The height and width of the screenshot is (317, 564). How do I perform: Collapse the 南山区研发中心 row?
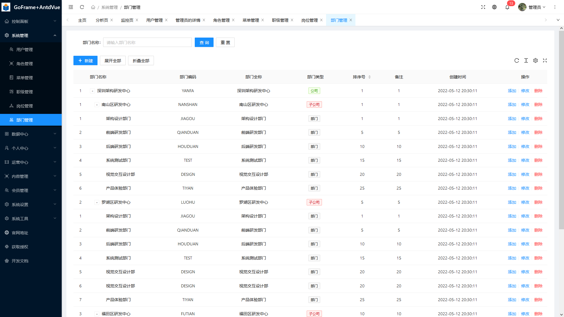[97, 105]
